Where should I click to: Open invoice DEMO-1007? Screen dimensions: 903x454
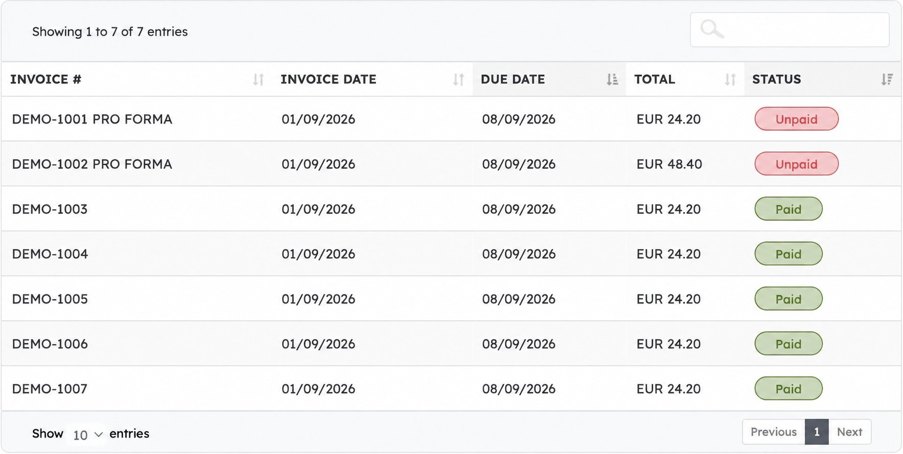pyautogui.click(x=50, y=389)
